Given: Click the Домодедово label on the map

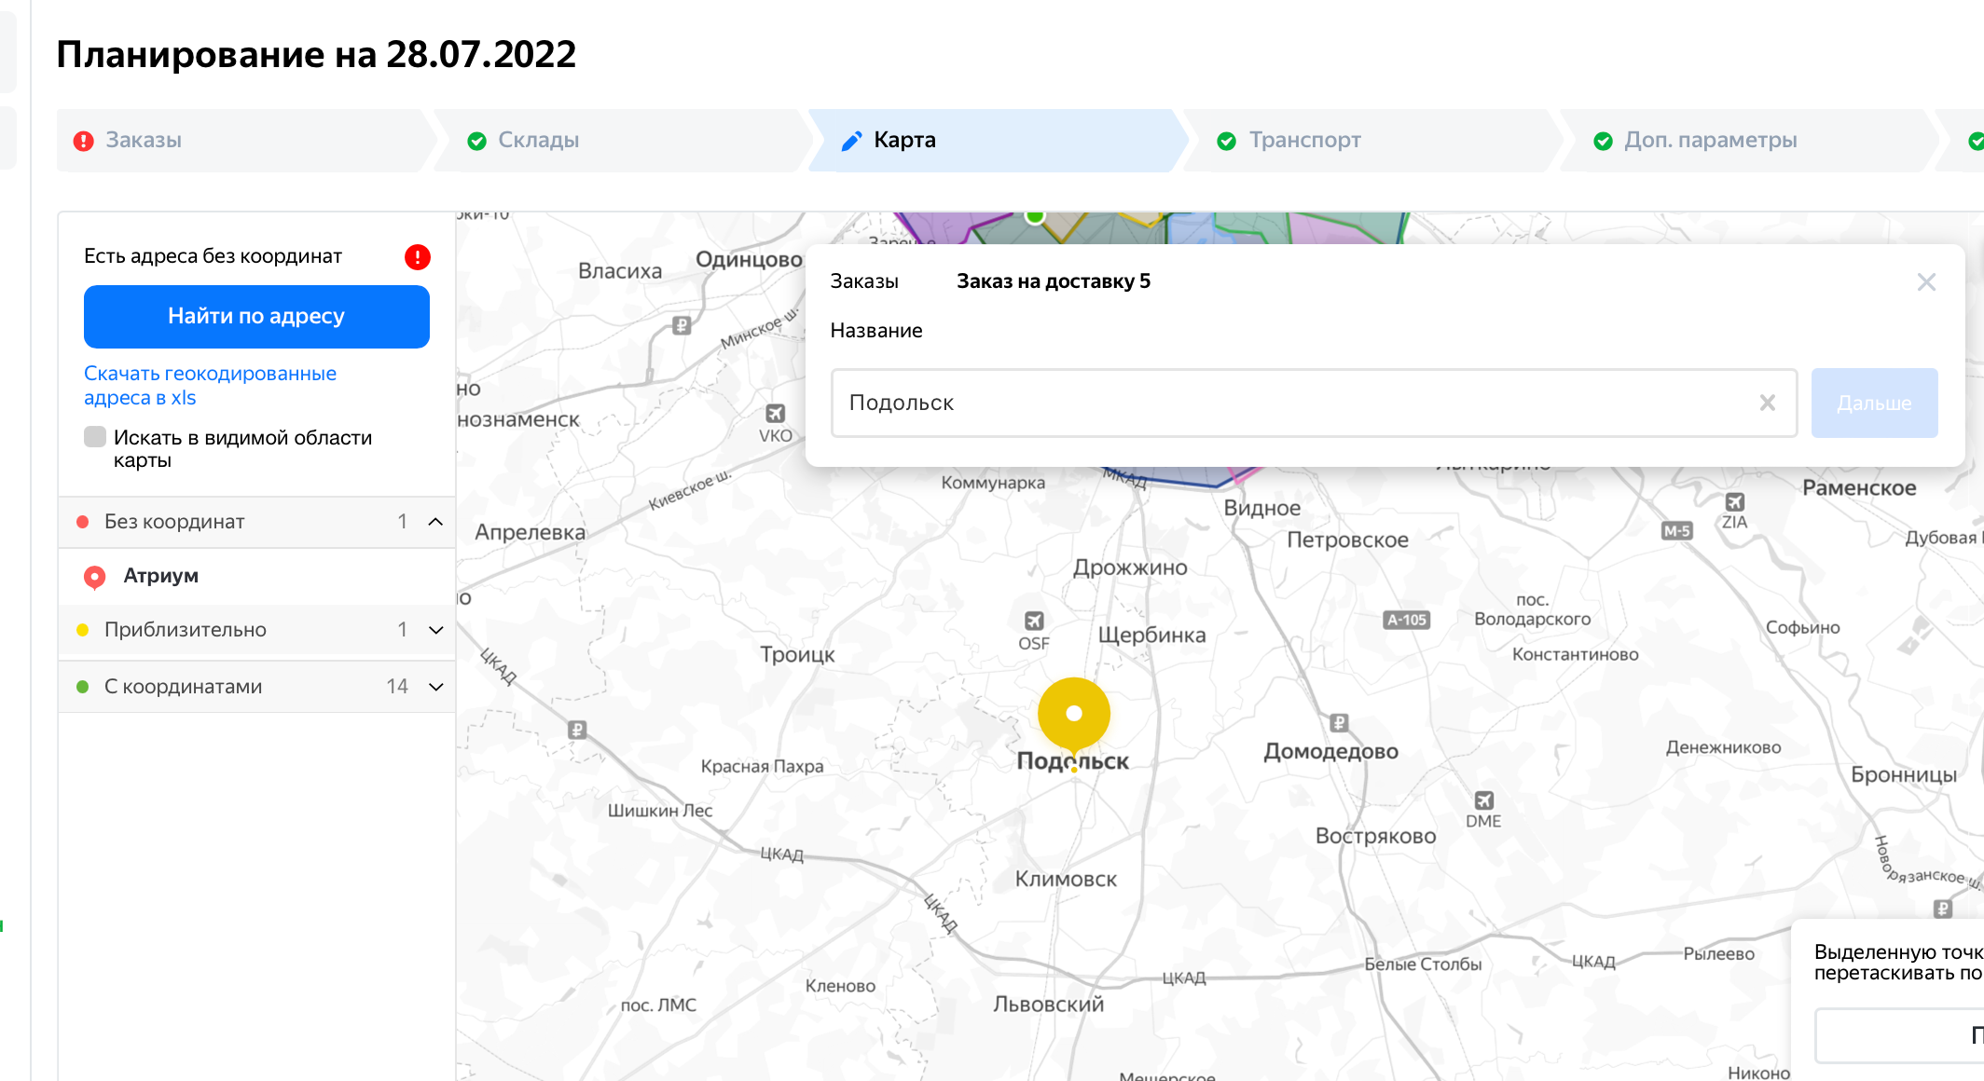Looking at the screenshot, I should [1330, 751].
